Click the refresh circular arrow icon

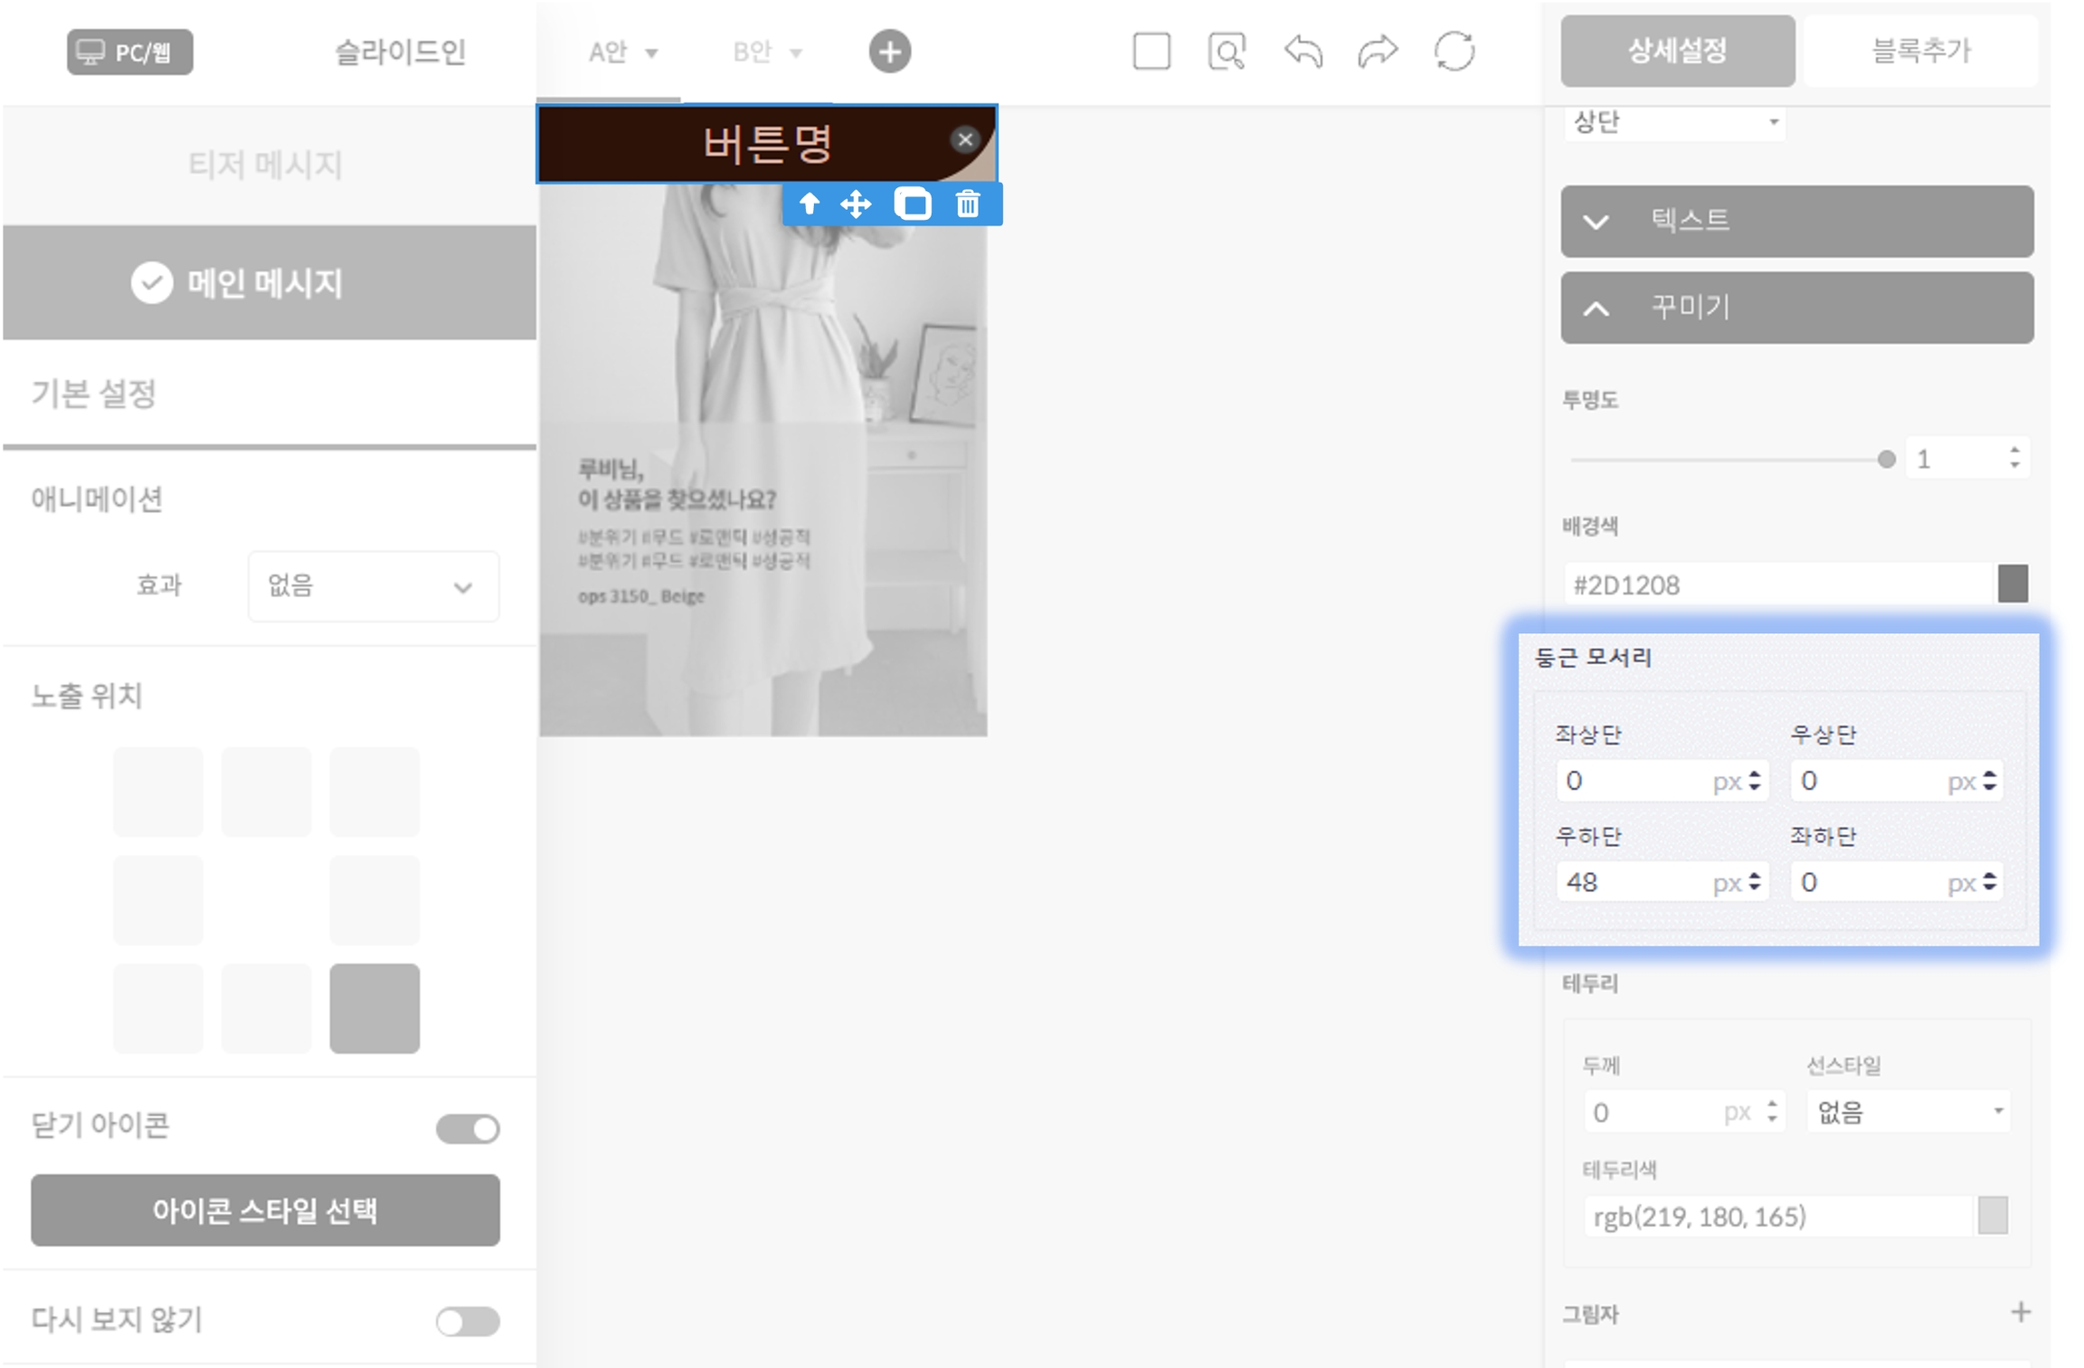pyautogui.click(x=1454, y=52)
